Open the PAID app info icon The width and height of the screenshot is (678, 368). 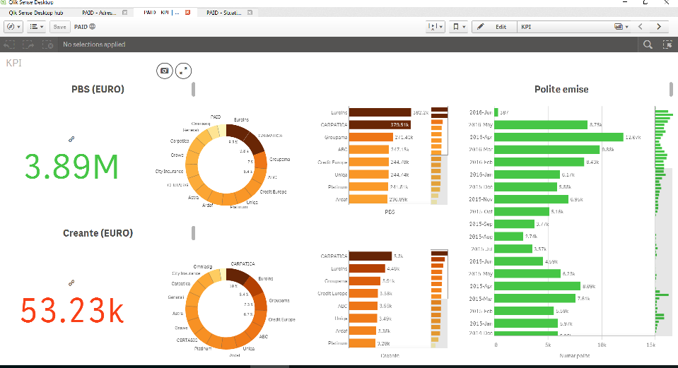click(x=92, y=27)
